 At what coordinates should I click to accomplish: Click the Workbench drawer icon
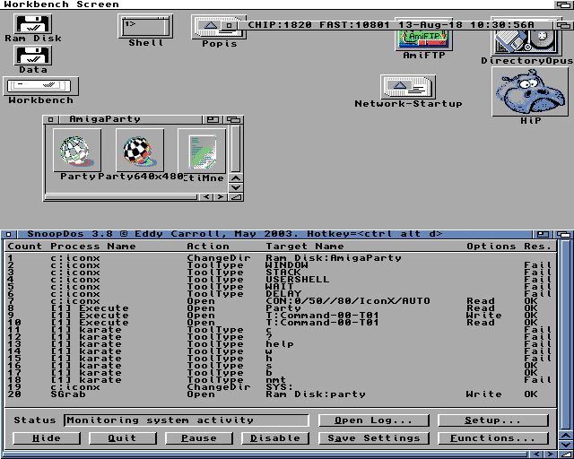pos(40,86)
